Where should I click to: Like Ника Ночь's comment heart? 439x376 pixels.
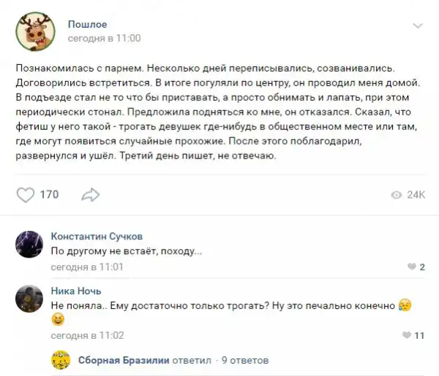tap(408, 336)
